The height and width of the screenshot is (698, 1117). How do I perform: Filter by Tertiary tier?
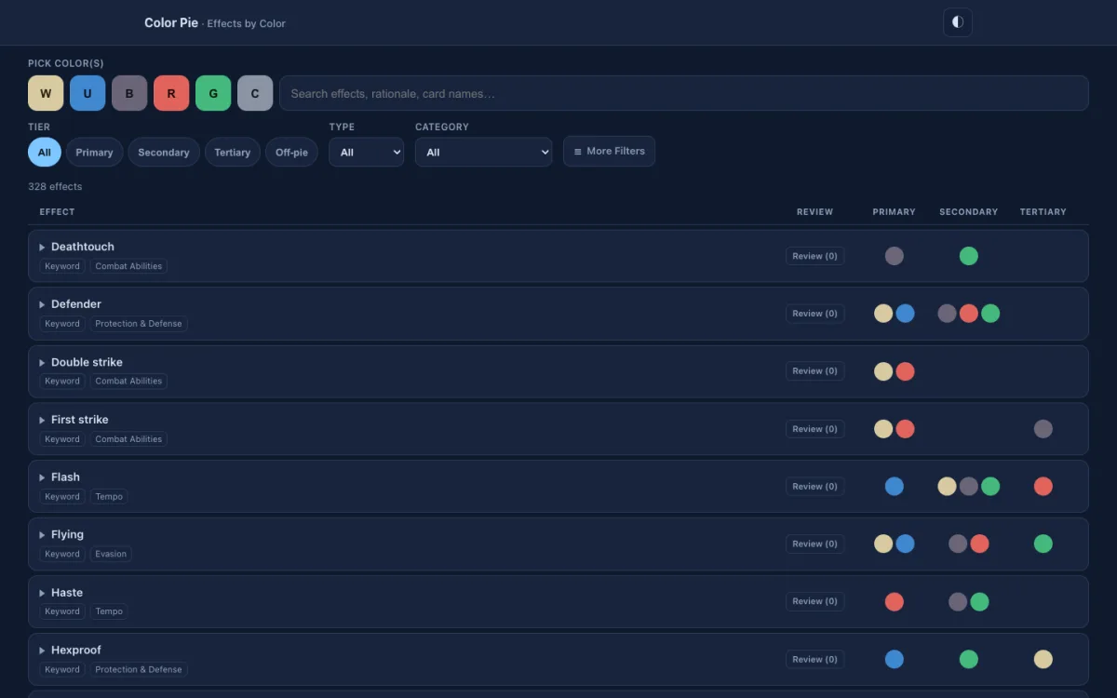tap(233, 153)
